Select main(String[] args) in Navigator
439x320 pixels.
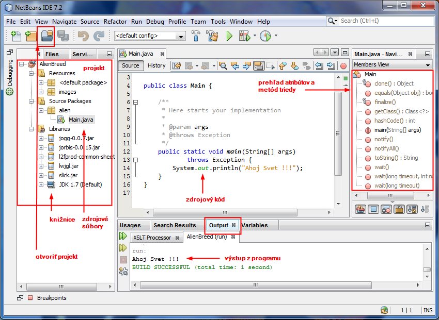point(398,130)
